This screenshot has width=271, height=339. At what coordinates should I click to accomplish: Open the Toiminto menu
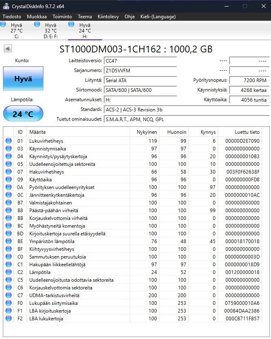click(x=62, y=16)
